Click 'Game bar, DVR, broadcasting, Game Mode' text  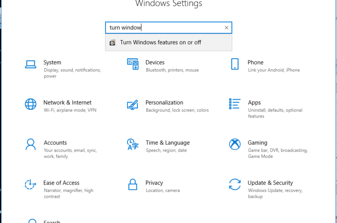click(x=278, y=153)
